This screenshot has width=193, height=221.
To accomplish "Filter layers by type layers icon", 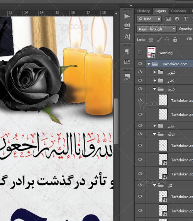I will pyautogui.click(x=186, y=19).
